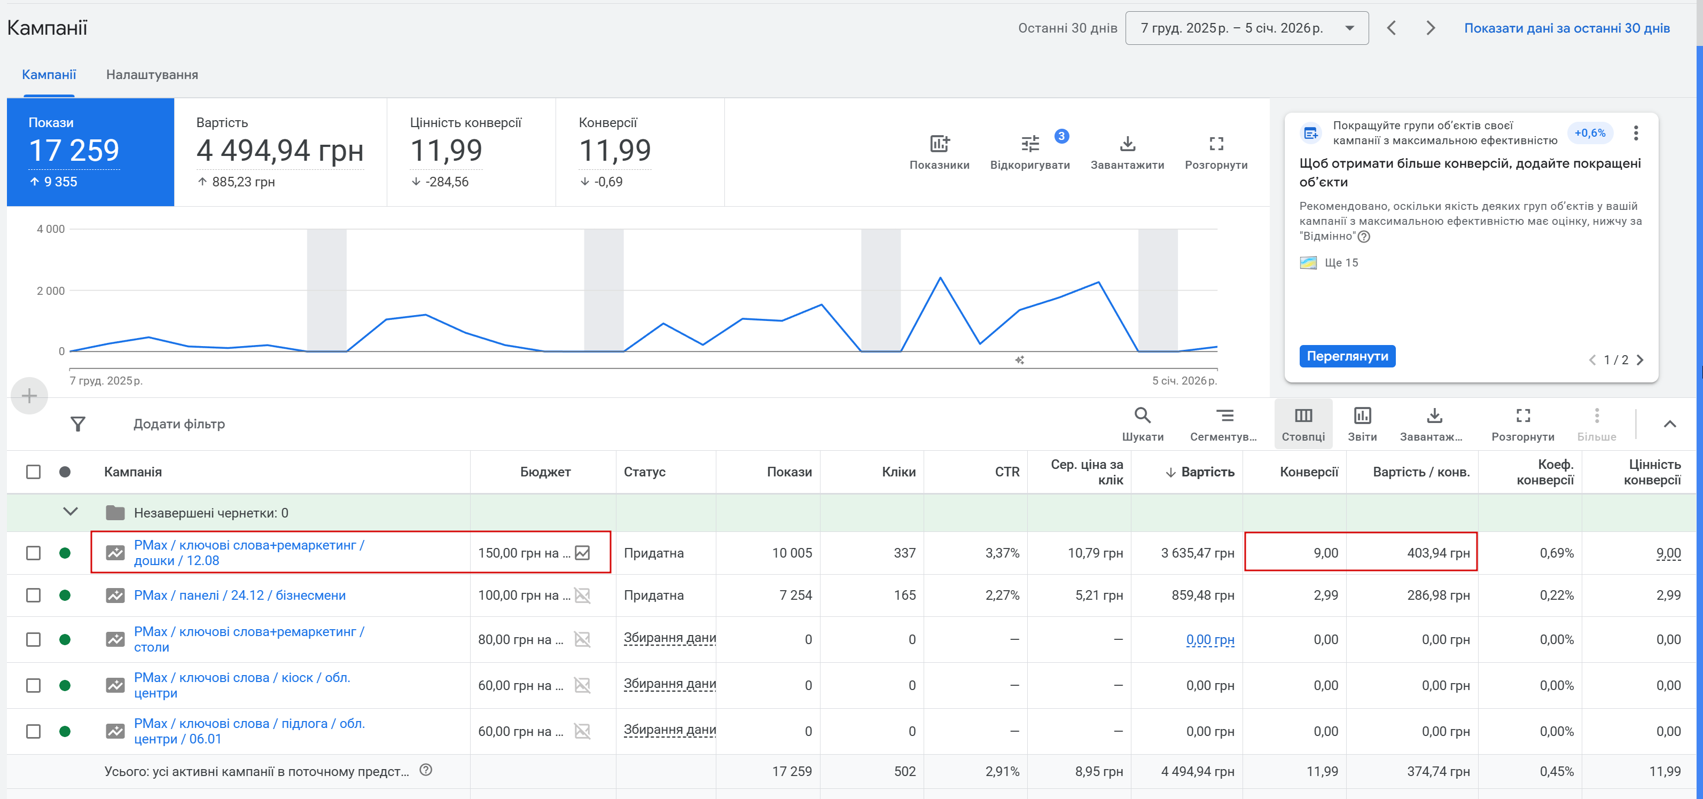This screenshot has width=1703, height=799.
Task: Click the Переглянути recommendation button
Action: coord(1347,356)
